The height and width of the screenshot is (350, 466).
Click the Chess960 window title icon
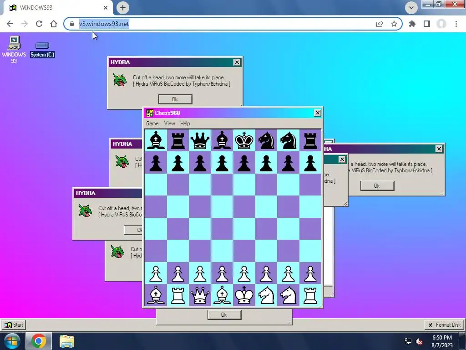click(x=150, y=113)
